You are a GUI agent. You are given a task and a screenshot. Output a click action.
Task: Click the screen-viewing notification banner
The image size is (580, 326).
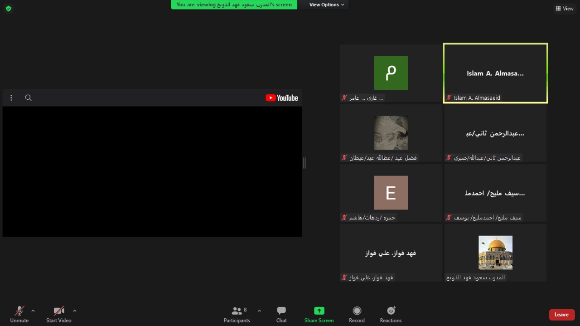234,5
